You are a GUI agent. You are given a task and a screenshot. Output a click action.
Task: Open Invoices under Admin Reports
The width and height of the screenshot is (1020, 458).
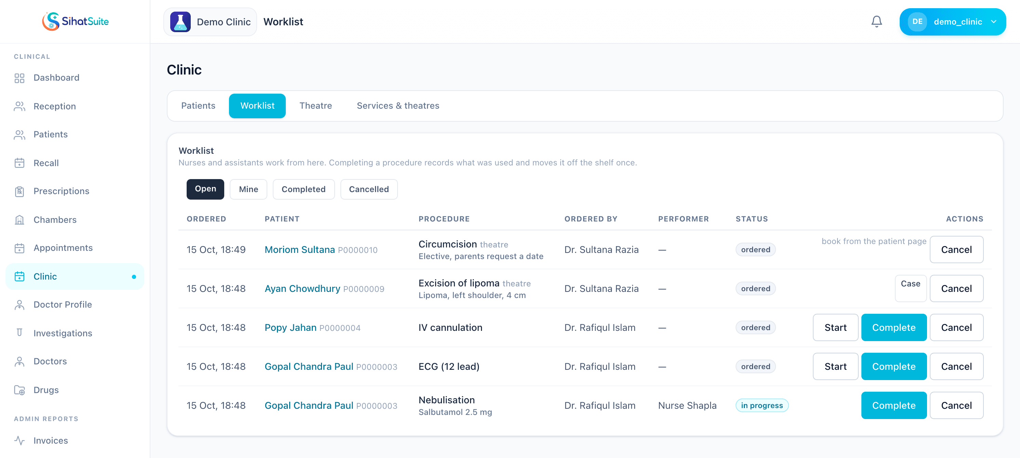(75, 440)
